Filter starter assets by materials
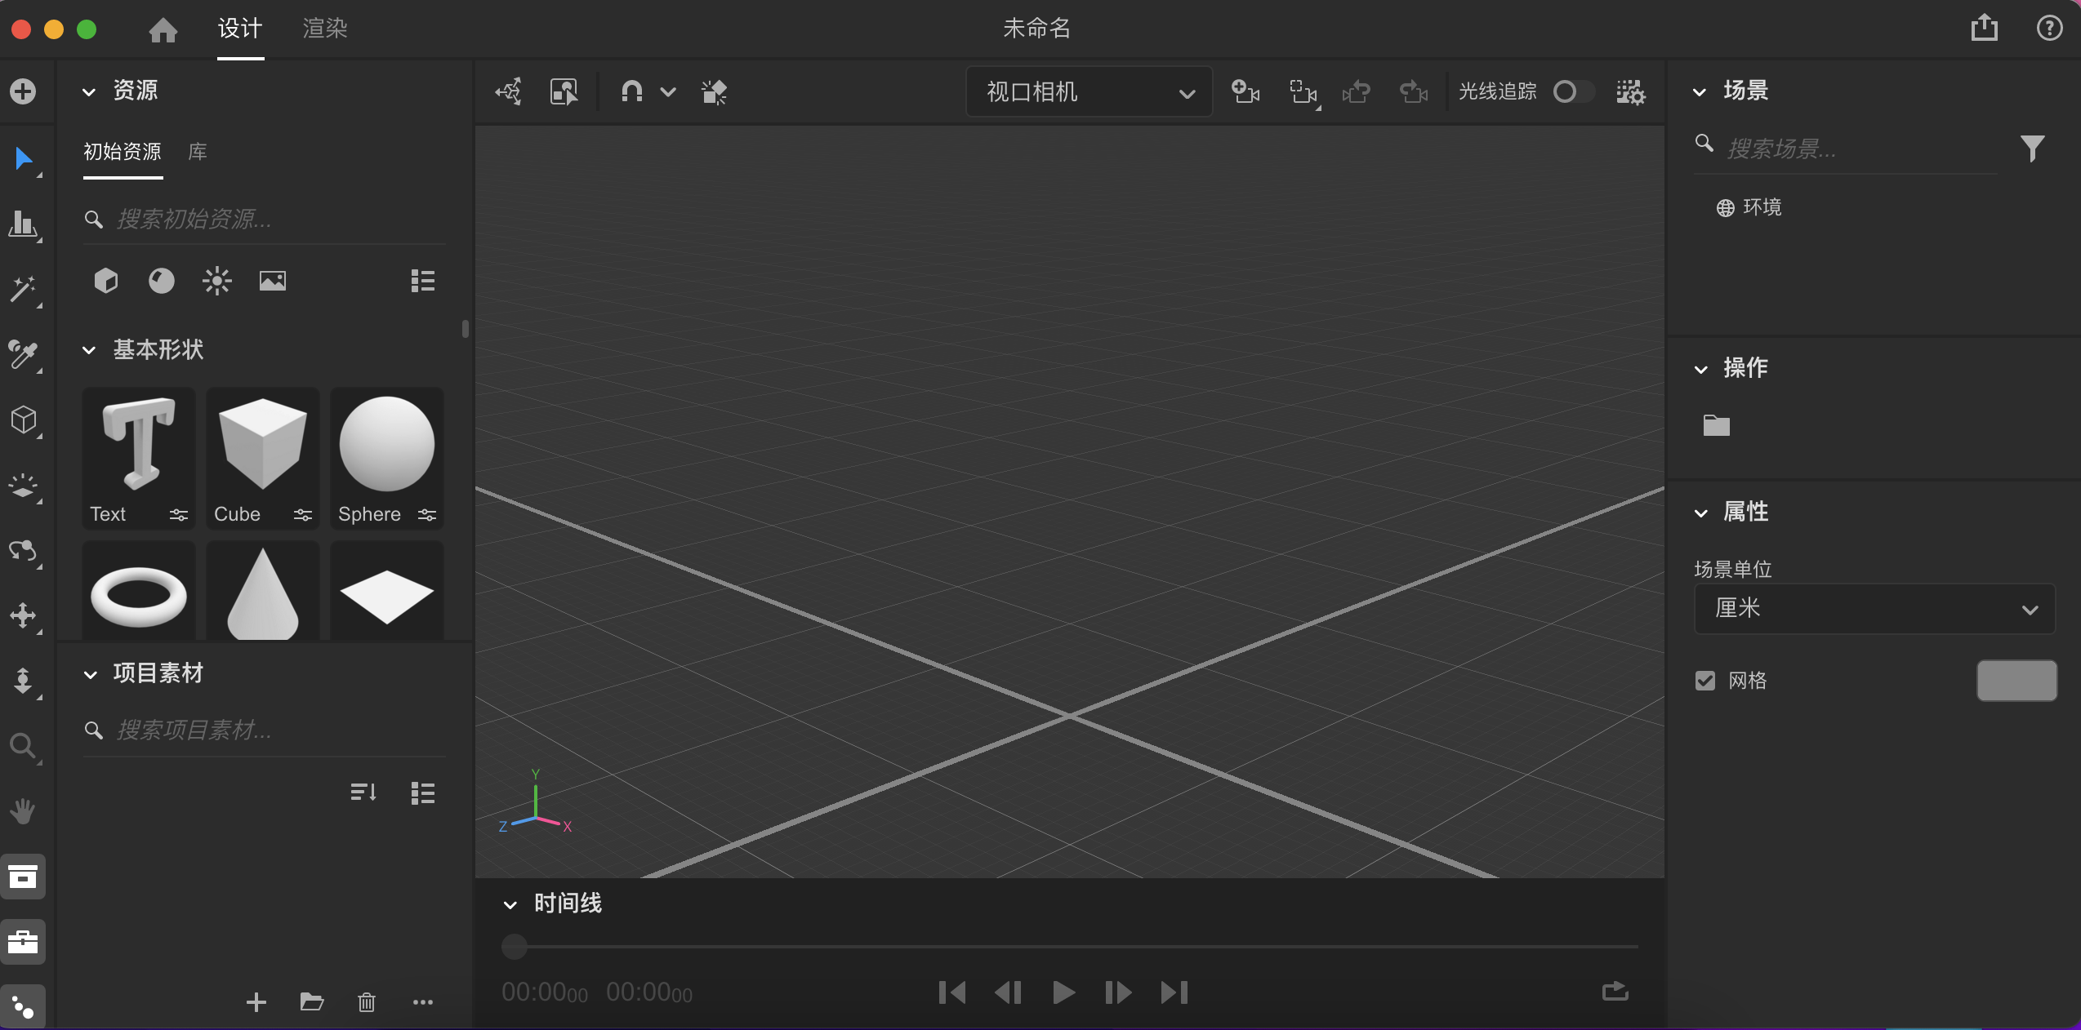 [x=161, y=281]
